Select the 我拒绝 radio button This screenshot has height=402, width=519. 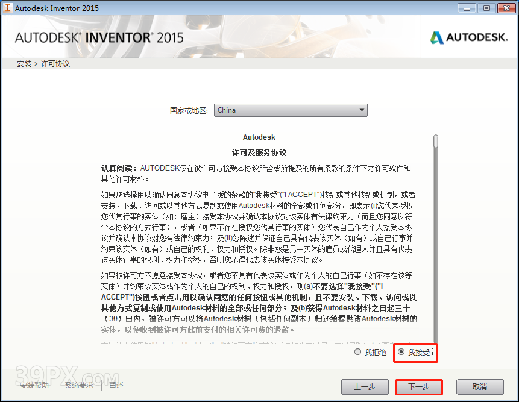358,353
